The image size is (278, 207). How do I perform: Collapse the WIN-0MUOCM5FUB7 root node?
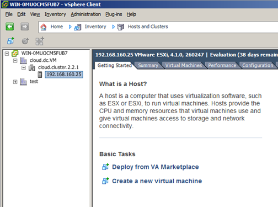coord(7,54)
